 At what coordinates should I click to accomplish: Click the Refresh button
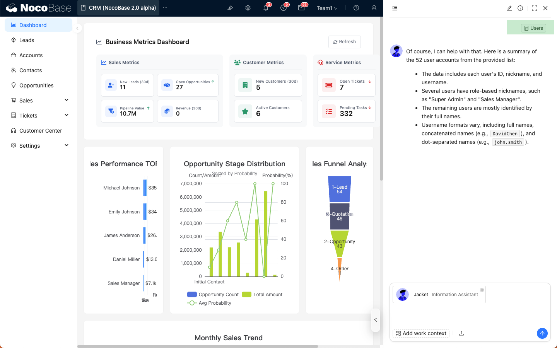point(345,42)
